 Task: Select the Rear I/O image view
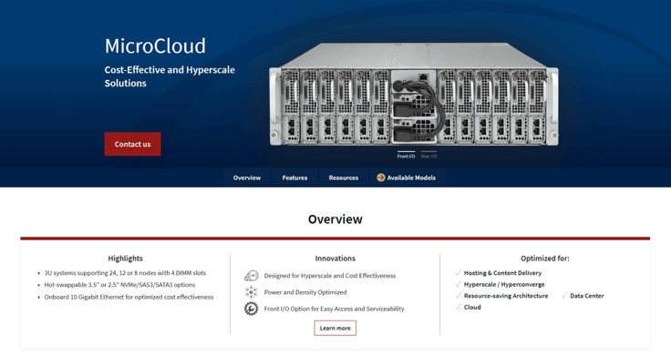click(428, 155)
